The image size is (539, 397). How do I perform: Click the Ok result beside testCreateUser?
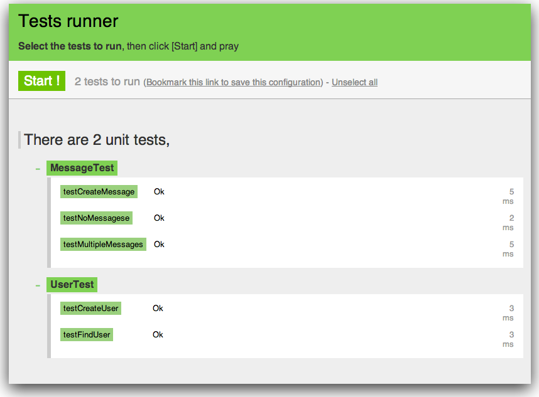[x=158, y=309]
